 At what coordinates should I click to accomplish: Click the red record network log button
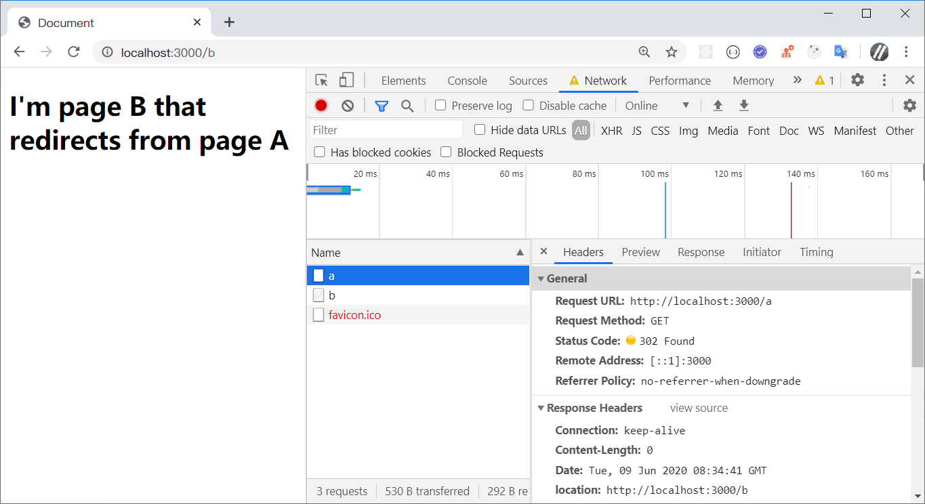[x=321, y=106]
